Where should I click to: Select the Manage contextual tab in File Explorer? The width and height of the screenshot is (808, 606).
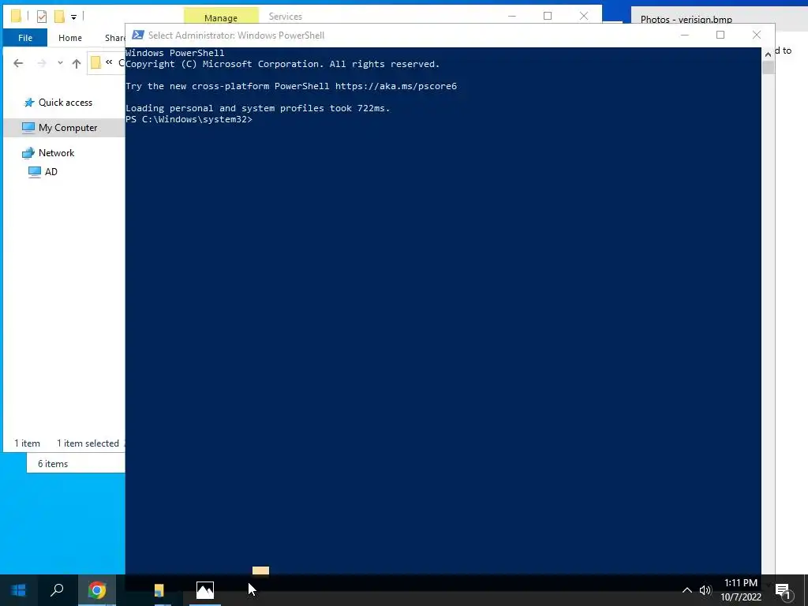pyautogui.click(x=221, y=17)
